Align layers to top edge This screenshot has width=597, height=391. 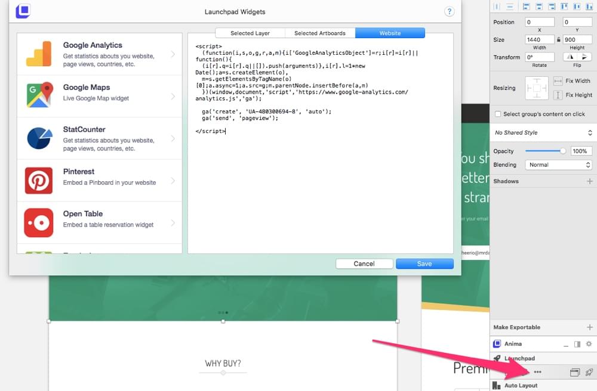pos(564,7)
